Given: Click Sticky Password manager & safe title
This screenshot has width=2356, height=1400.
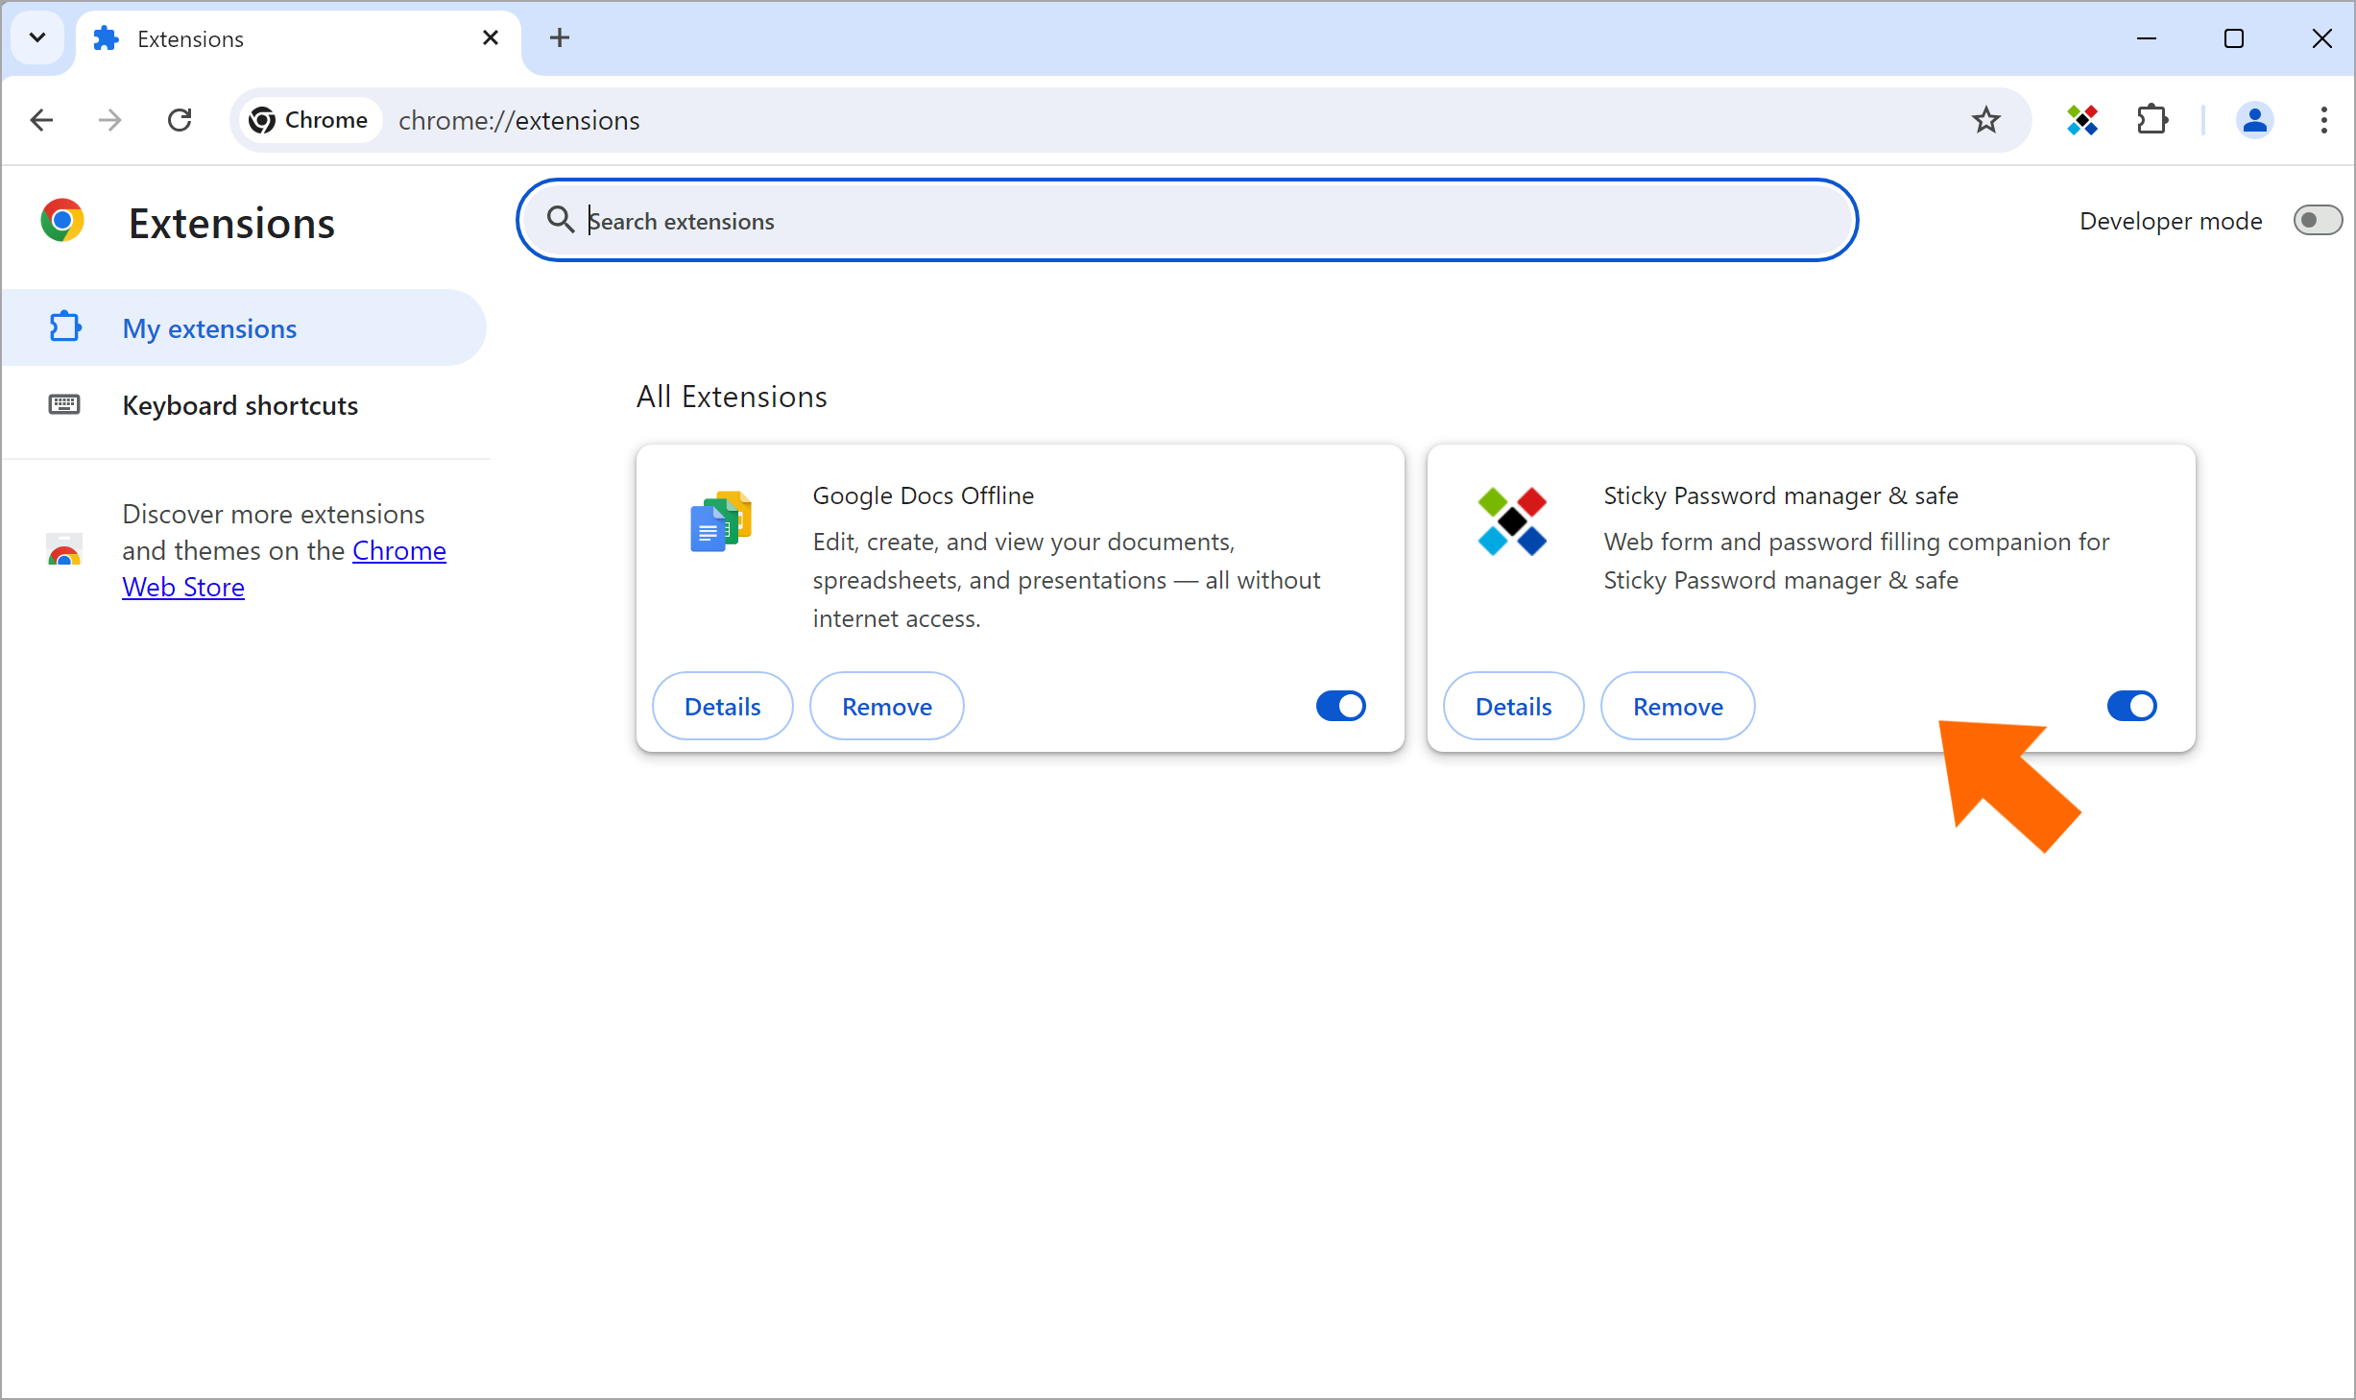Looking at the screenshot, I should (1781, 495).
